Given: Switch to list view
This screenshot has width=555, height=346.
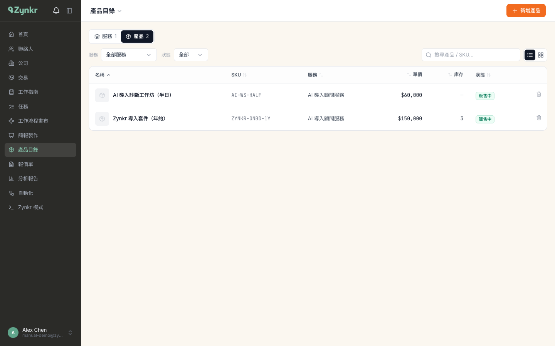Looking at the screenshot, I should (530, 55).
